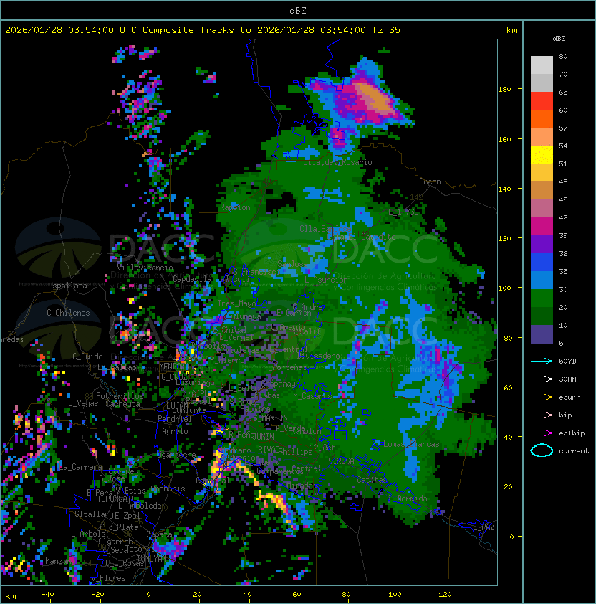
Task: Click the 'dBZ' heading above the color scale
Action: (x=559, y=39)
